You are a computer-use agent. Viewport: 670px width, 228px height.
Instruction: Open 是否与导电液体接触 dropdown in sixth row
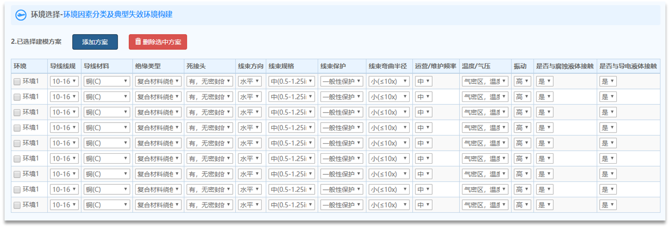point(608,159)
